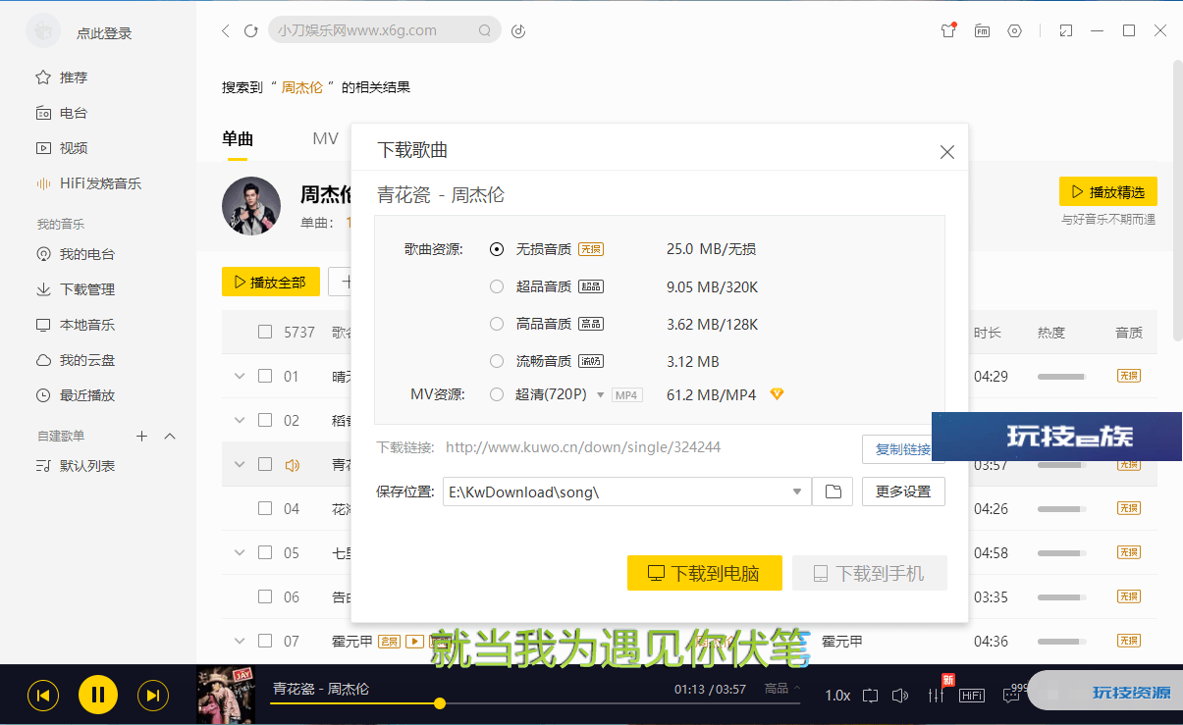This screenshot has width=1183, height=725.
Task: Browse for a folder with the folder icon
Action: (x=833, y=492)
